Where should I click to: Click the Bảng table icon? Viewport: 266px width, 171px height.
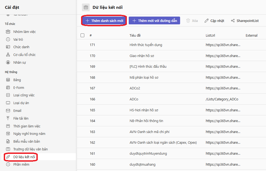8,80
